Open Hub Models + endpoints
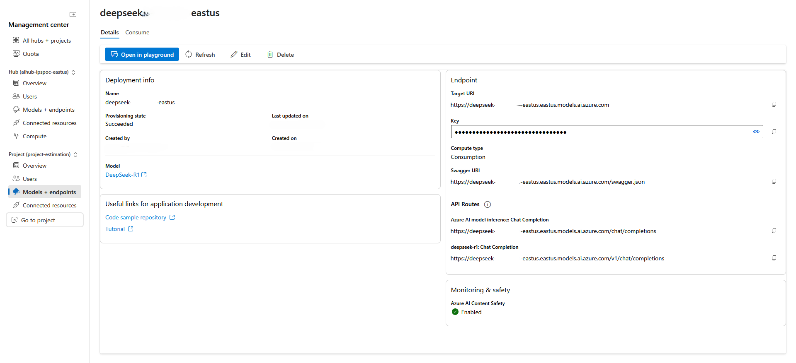The image size is (796, 363). pos(44,110)
